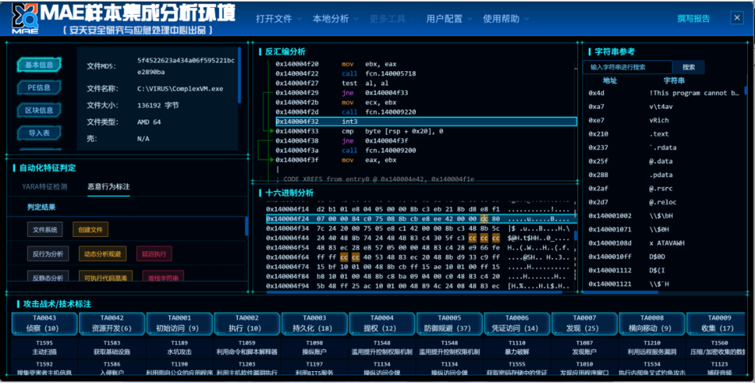Show the 导入表 section

point(39,133)
